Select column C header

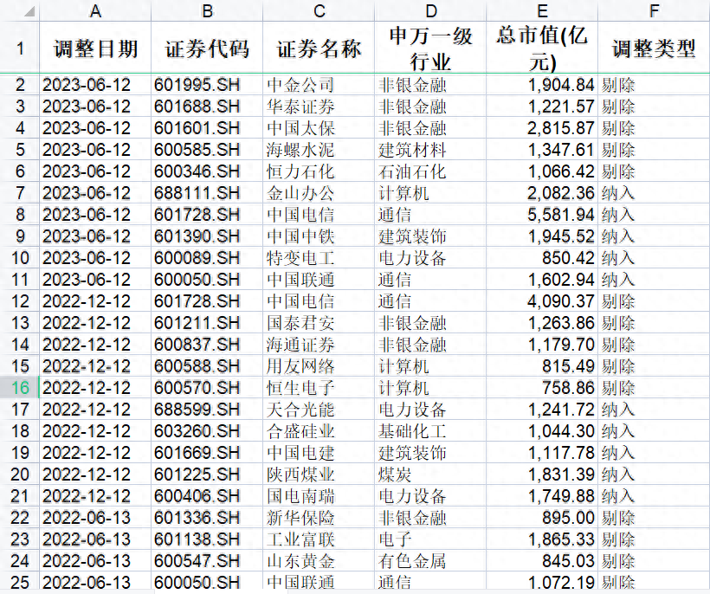pos(319,11)
